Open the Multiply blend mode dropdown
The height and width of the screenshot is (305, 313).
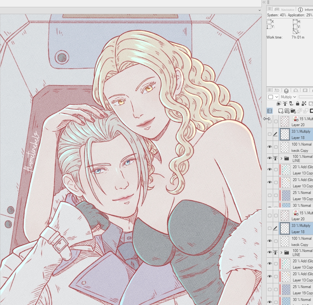(x=289, y=97)
